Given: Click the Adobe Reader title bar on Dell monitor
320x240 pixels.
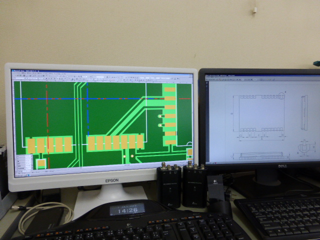Looking at the screenshot, I should tap(262, 75).
